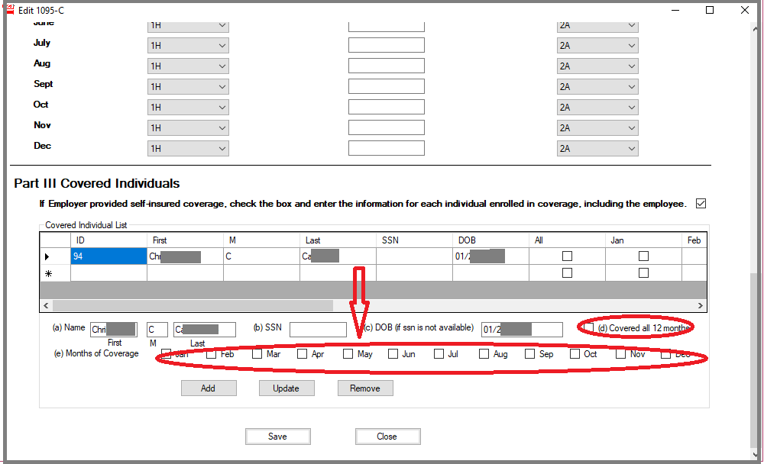Viewport: 764px width, 464px height.
Task: Click the SSN input field
Action: point(317,329)
